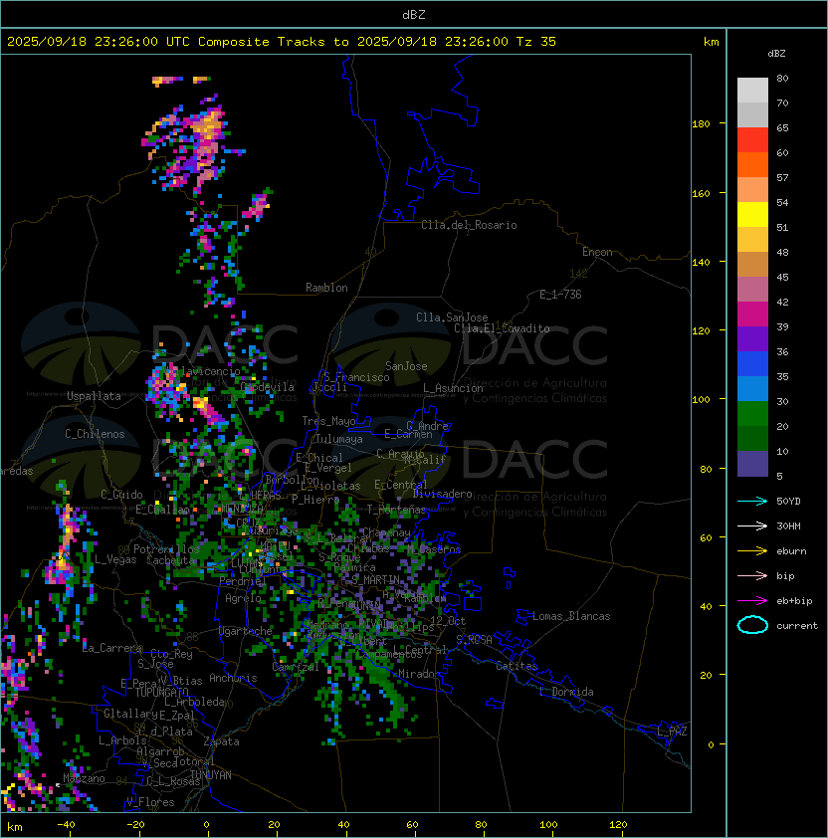The image size is (828, 838).
Task: Click the bip pink arrow legend icon
Action: [x=752, y=576]
